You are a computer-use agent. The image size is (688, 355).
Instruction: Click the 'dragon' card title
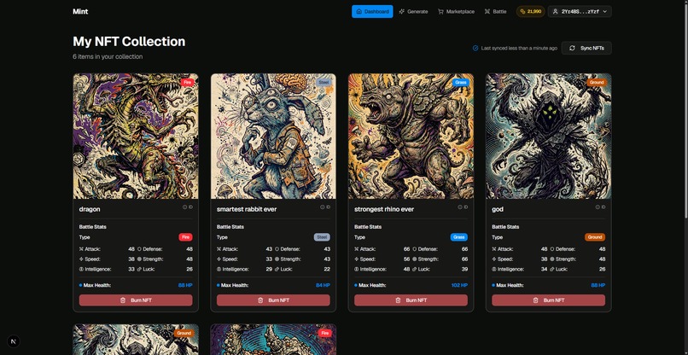(90, 209)
